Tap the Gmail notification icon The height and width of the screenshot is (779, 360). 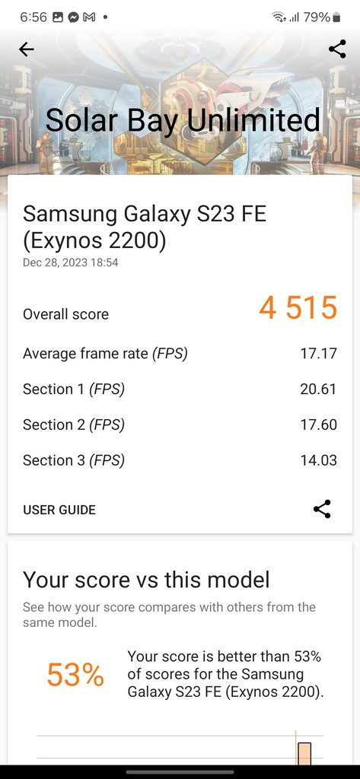point(89,17)
